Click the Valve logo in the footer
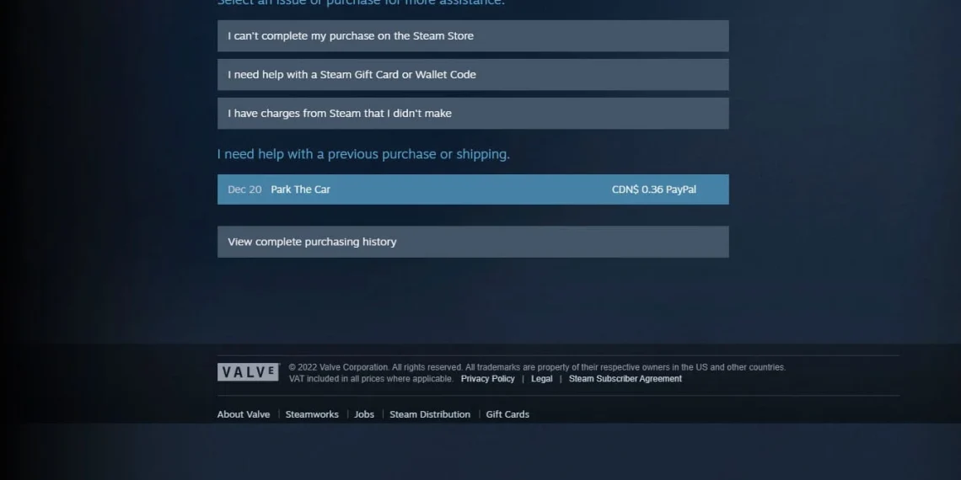The width and height of the screenshot is (961, 480). point(248,372)
